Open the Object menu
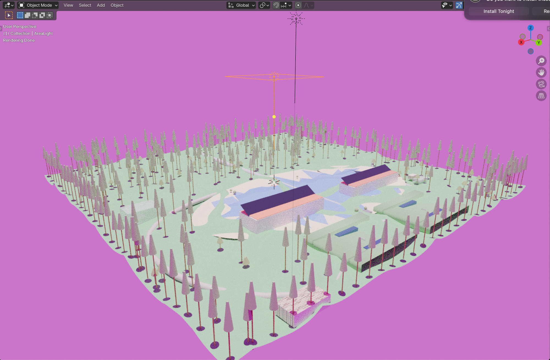Viewport: 550px width, 360px height. tap(117, 5)
